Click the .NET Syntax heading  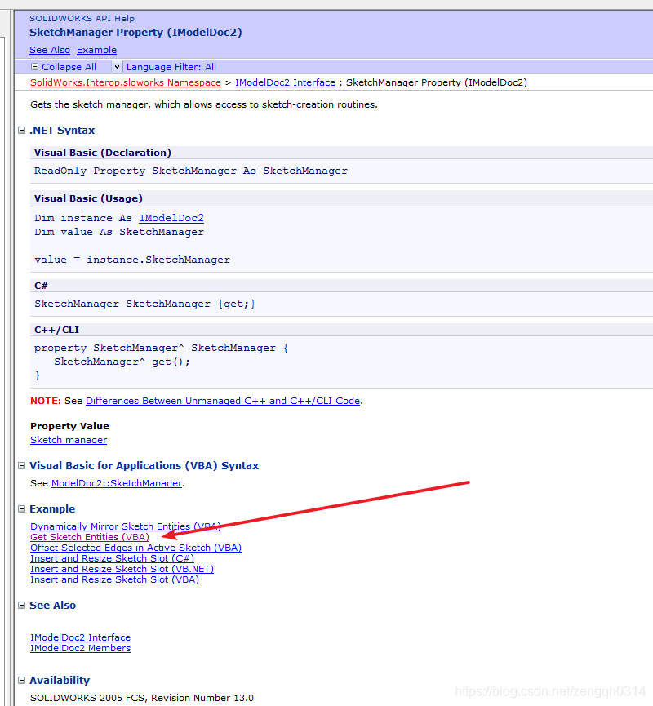click(x=62, y=130)
